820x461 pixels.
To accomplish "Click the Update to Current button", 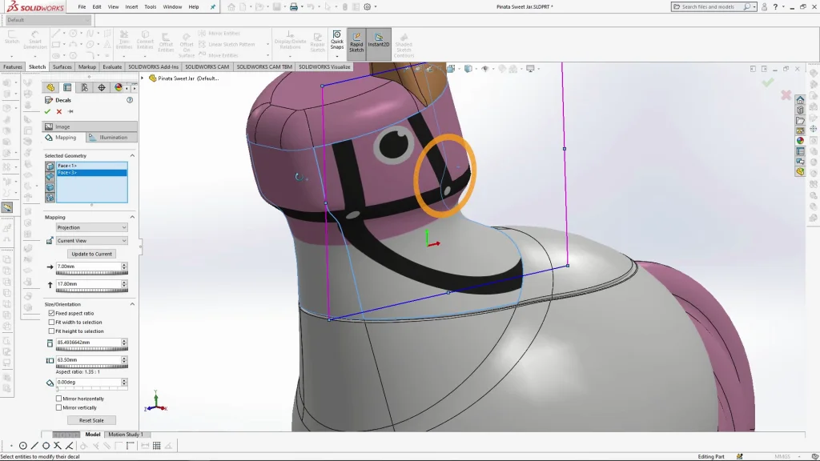I will 91,254.
